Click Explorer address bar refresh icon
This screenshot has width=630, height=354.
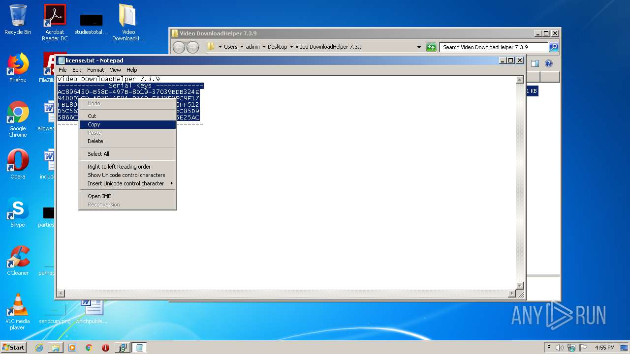click(x=431, y=47)
